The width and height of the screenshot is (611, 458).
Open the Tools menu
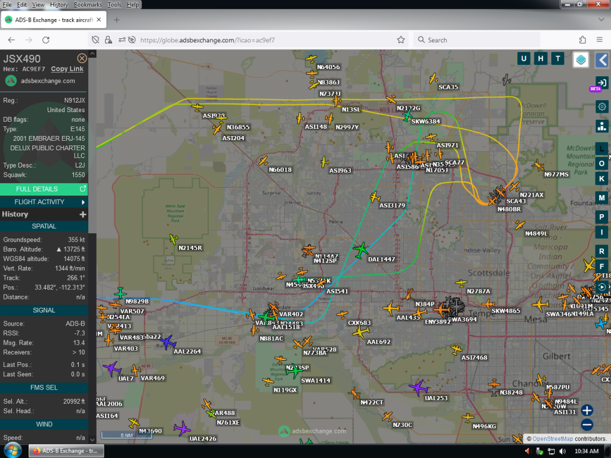(114, 5)
